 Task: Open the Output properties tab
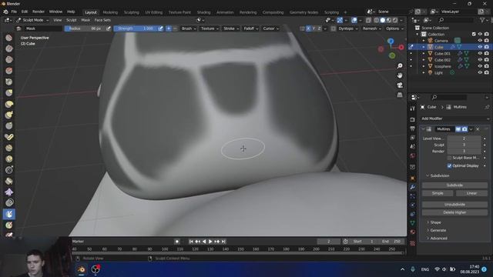(x=413, y=128)
